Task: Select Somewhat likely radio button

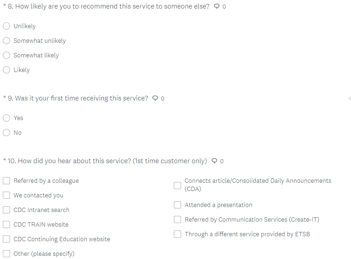Action: click(x=6, y=55)
